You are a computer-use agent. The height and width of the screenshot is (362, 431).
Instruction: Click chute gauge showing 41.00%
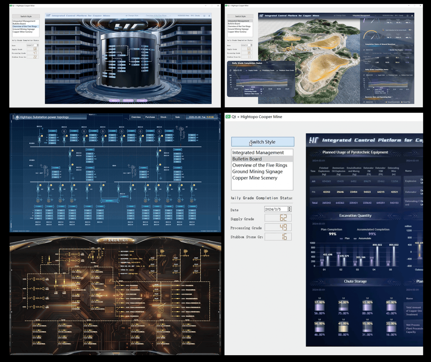[343, 327]
